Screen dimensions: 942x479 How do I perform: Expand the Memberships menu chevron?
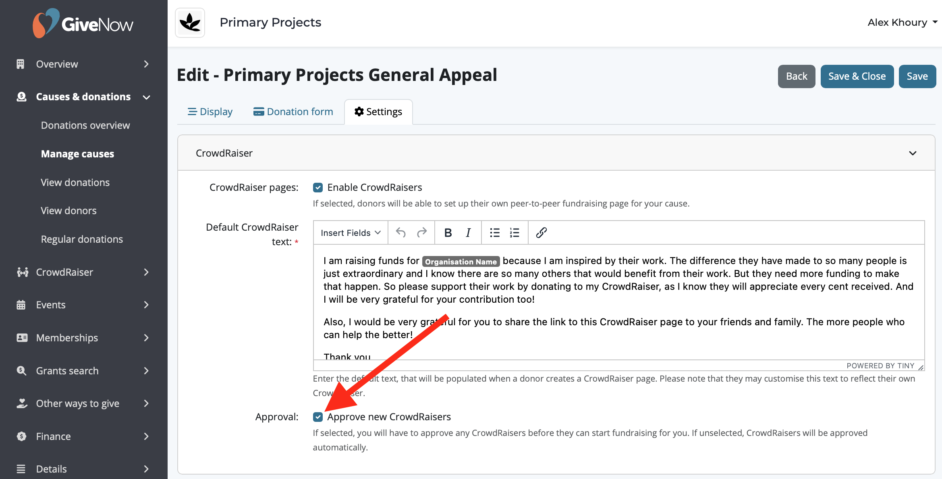(x=146, y=338)
